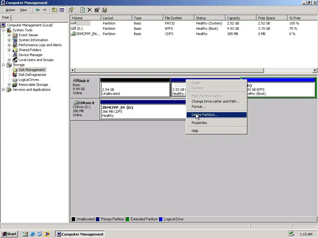Toggle the Show/Hide Console Tree icon

tap(62, 10)
